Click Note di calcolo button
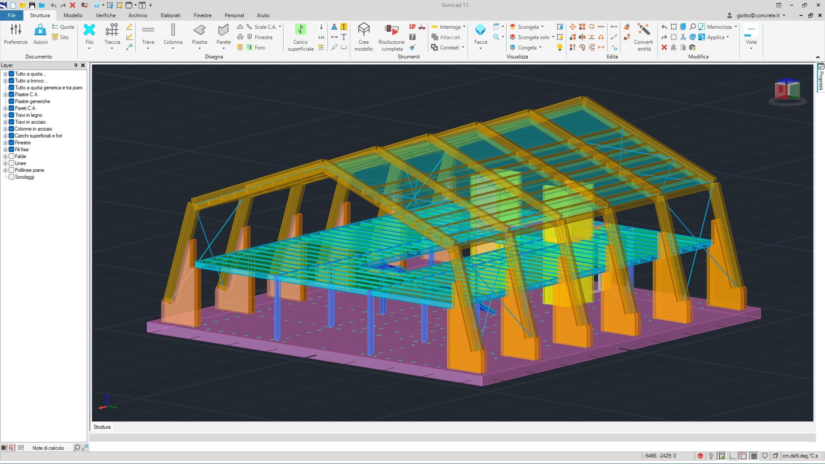The width and height of the screenshot is (825, 464). 48,448
